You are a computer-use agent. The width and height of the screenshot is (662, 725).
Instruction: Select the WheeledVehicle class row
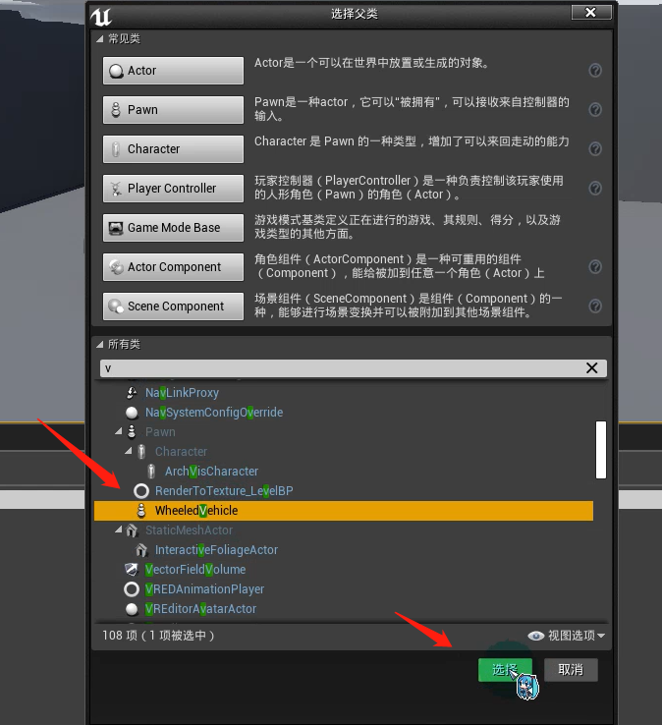tap(344, 511)
